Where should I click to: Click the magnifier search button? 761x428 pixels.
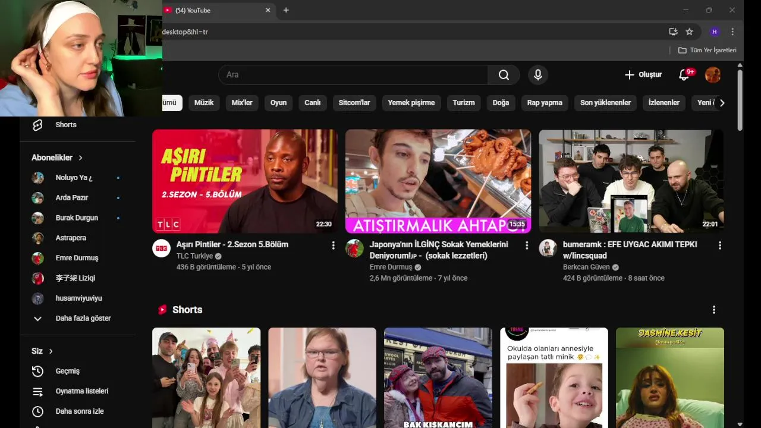tap(504, 75)
